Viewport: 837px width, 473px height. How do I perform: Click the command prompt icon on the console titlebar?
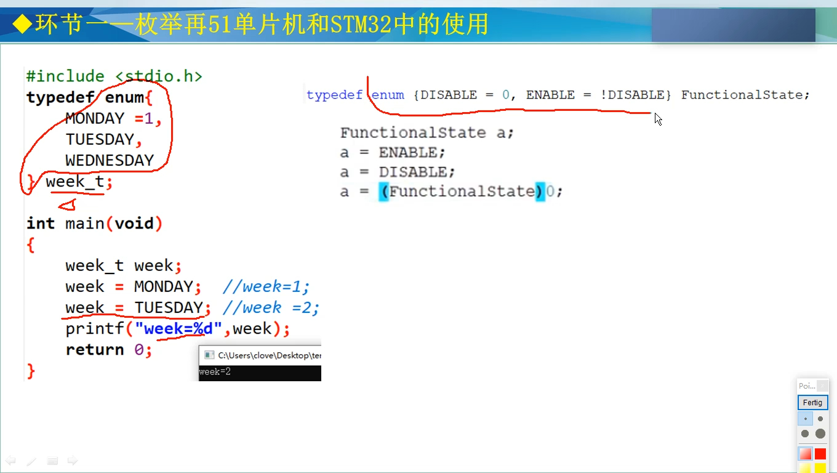[207, 355]
